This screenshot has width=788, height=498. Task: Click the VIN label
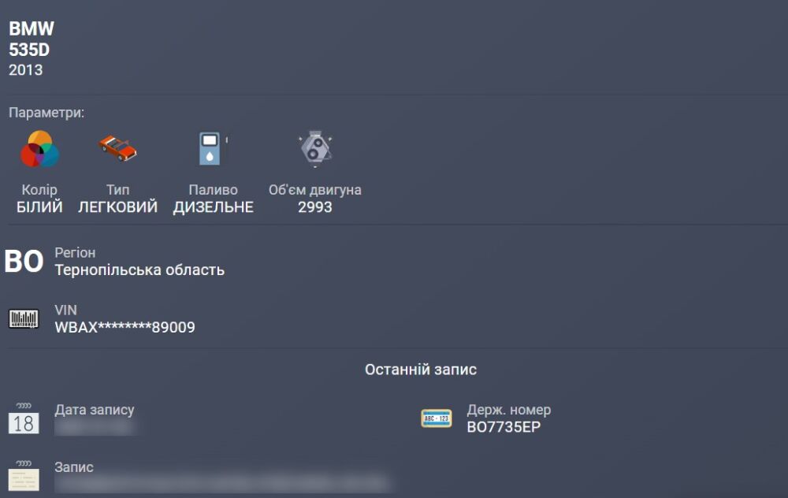(66, 310)
